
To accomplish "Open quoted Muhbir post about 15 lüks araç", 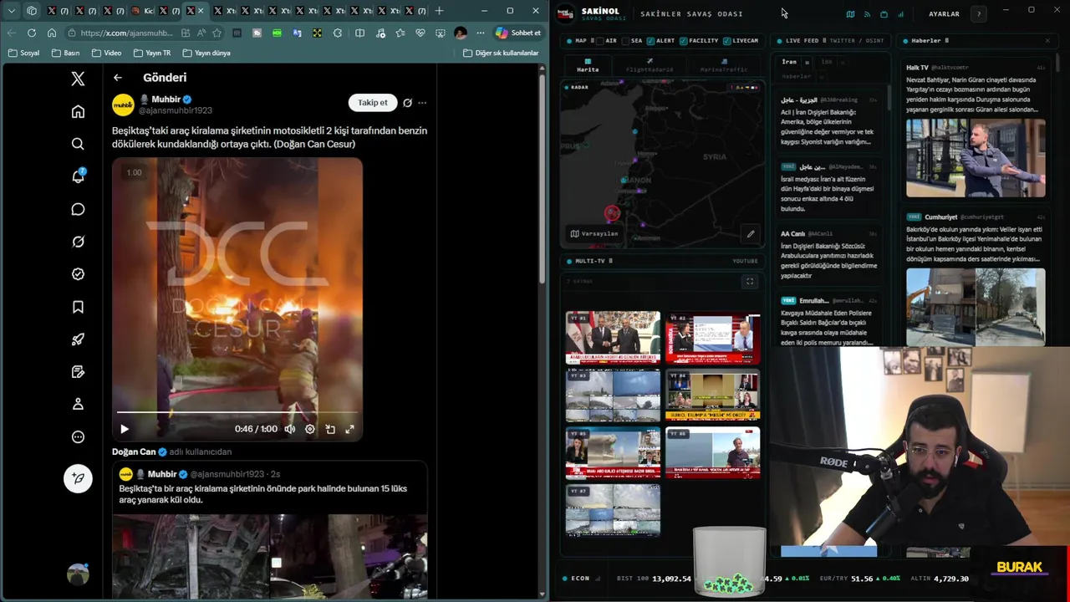I will pyautogui.click(x=270, y=530).
